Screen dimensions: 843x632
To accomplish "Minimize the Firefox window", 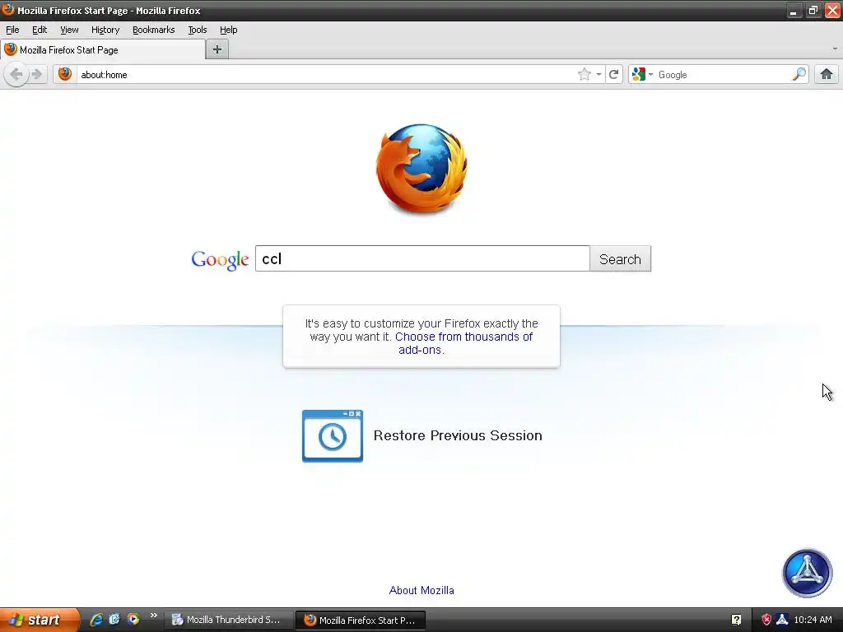I will click(x=794, y=11).
